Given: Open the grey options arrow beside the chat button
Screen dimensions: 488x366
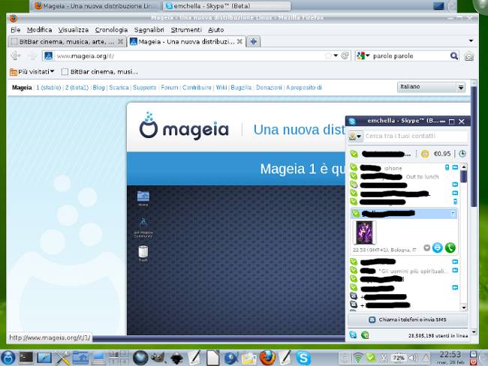Looking at the screenshot, I should pos(427,247).
